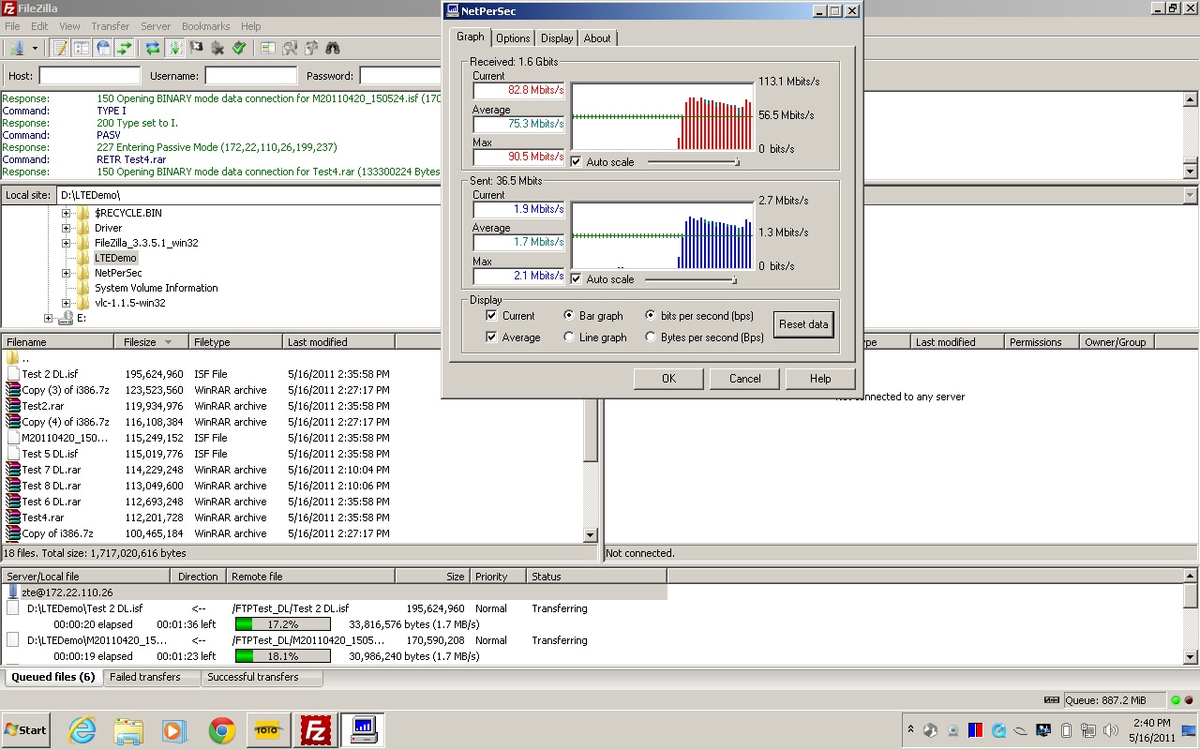Uncheck the Average display checkbox
The height and width of the screenshot is (750, 1200).
pos(491,337)
